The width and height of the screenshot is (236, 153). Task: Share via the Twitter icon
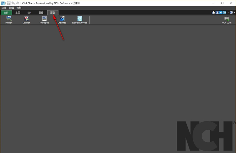click(221, 12)
